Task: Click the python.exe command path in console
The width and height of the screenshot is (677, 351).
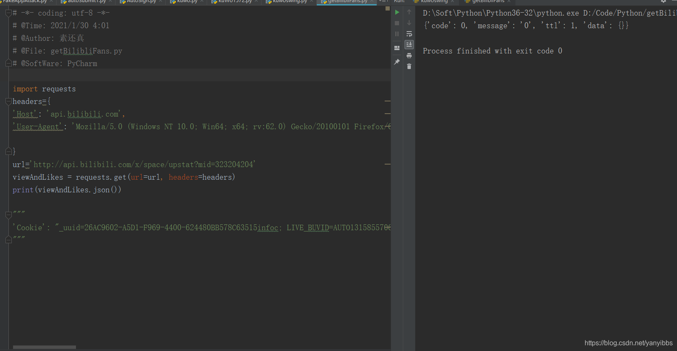Action: (550, 13)
